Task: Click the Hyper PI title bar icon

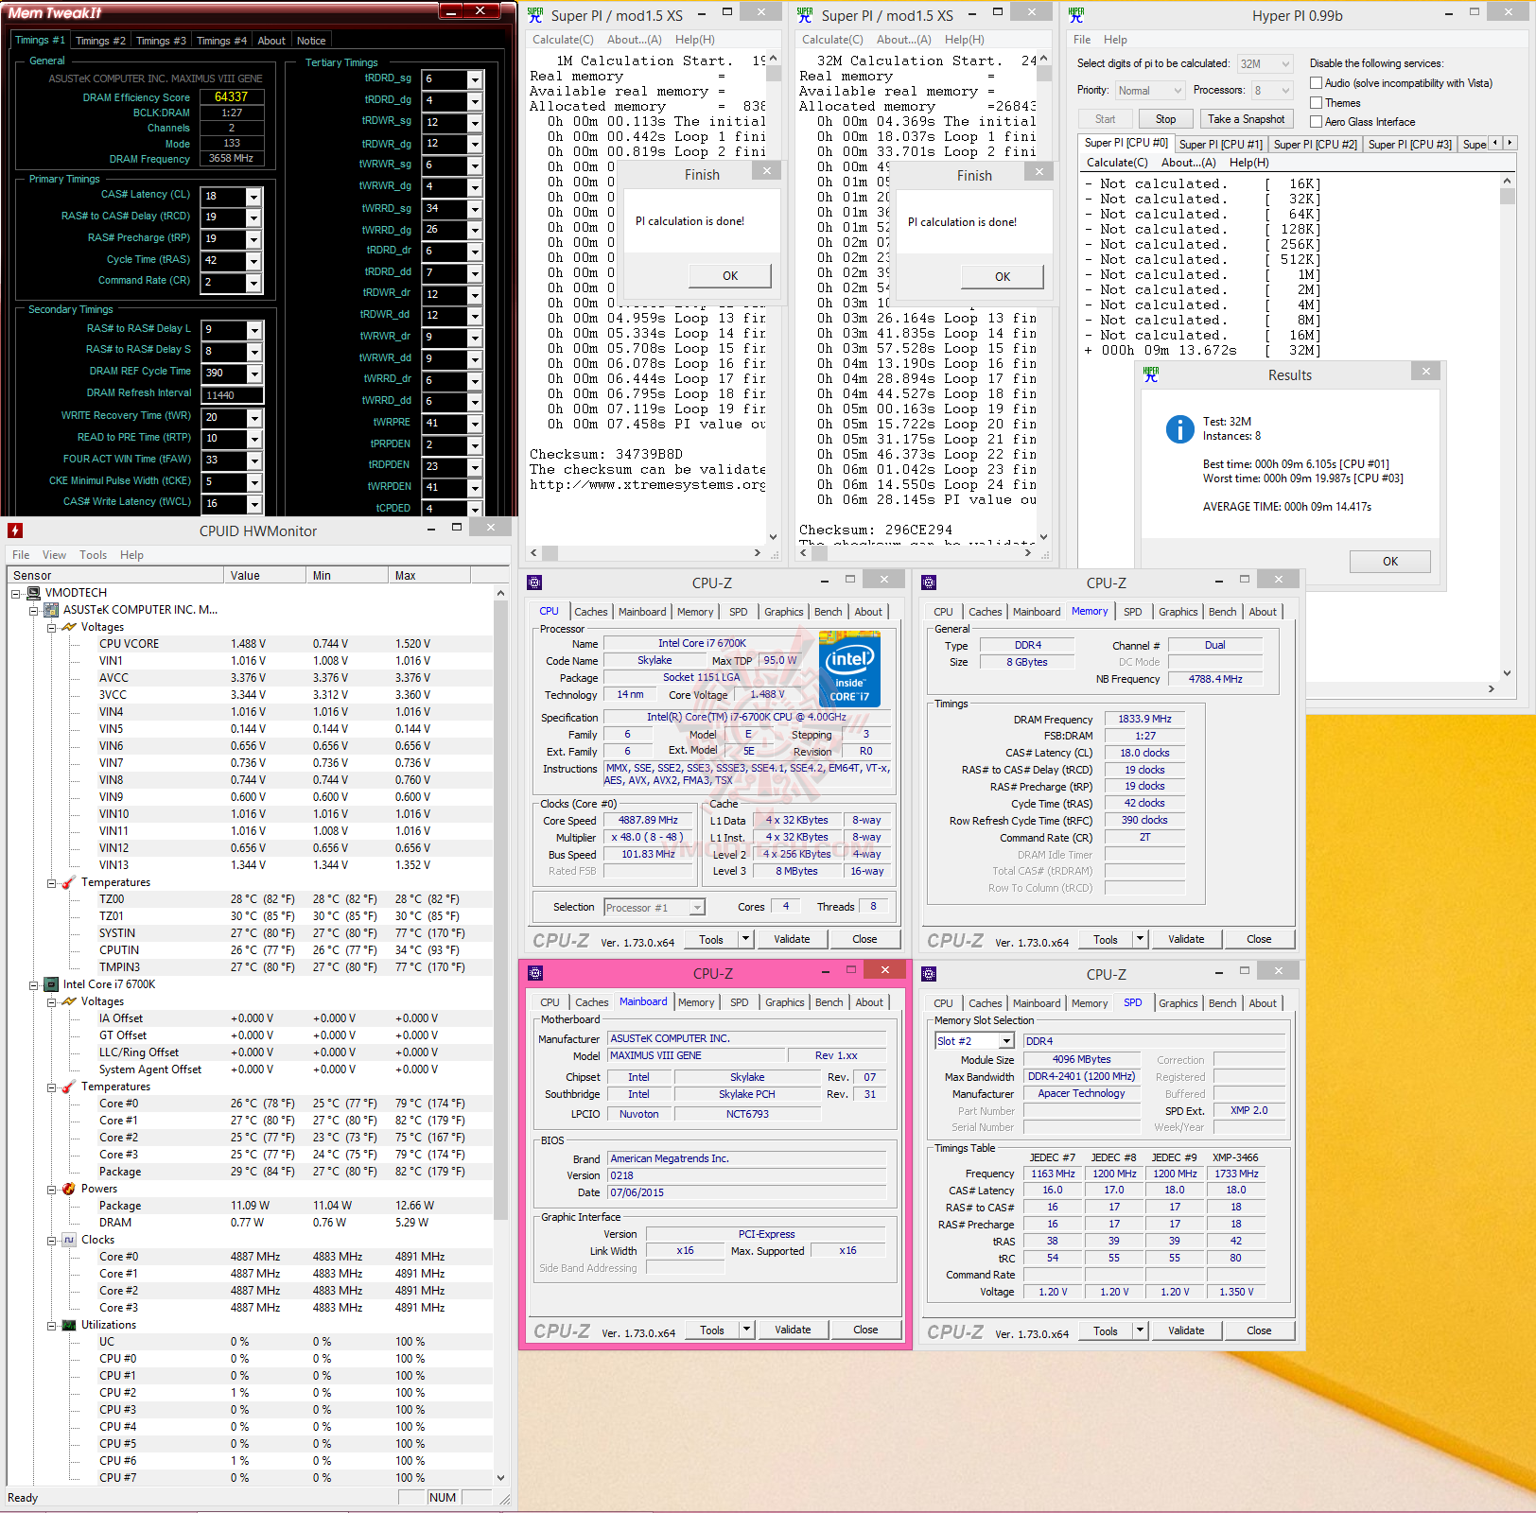Action: point(1076,15)
